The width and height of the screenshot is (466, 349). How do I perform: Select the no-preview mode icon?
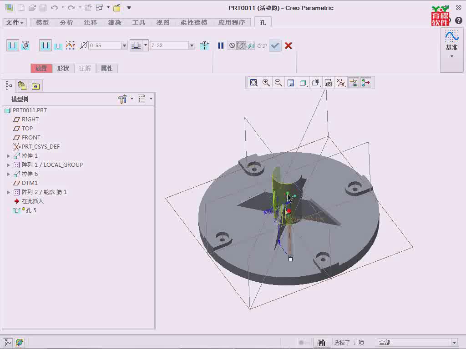pyautogui.click(x=232, y=45)
